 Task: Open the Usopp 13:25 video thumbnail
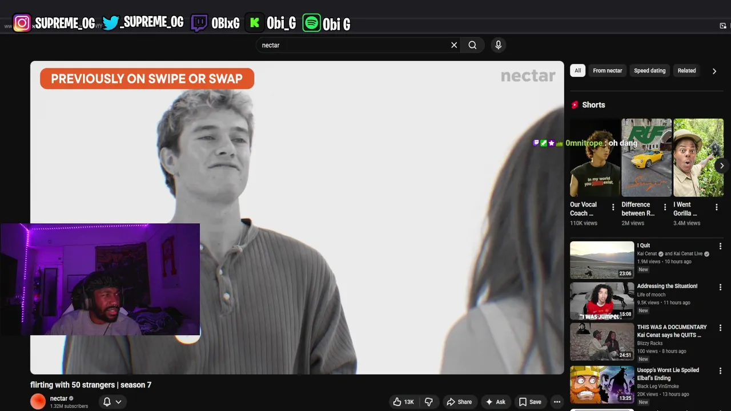coord(602,384)
